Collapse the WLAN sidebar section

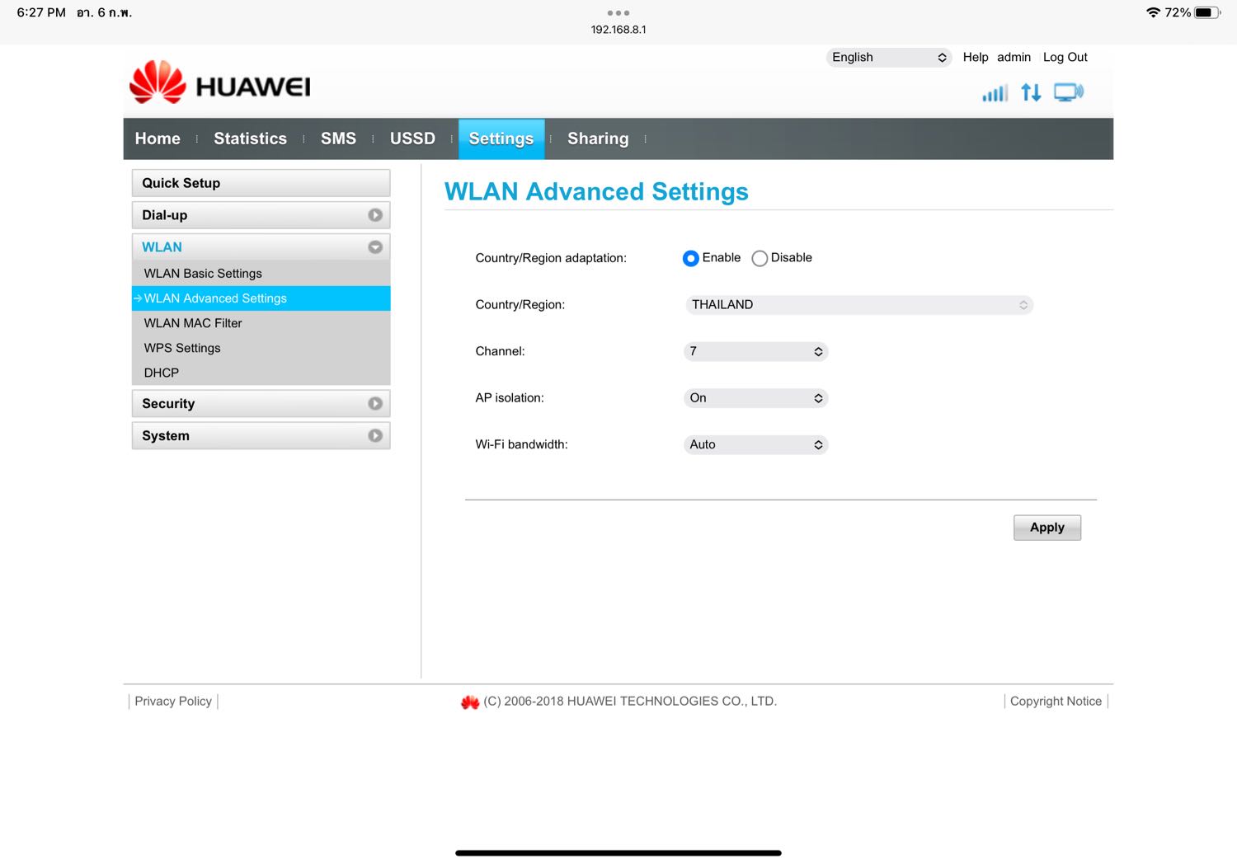click(x=261, y=247)
